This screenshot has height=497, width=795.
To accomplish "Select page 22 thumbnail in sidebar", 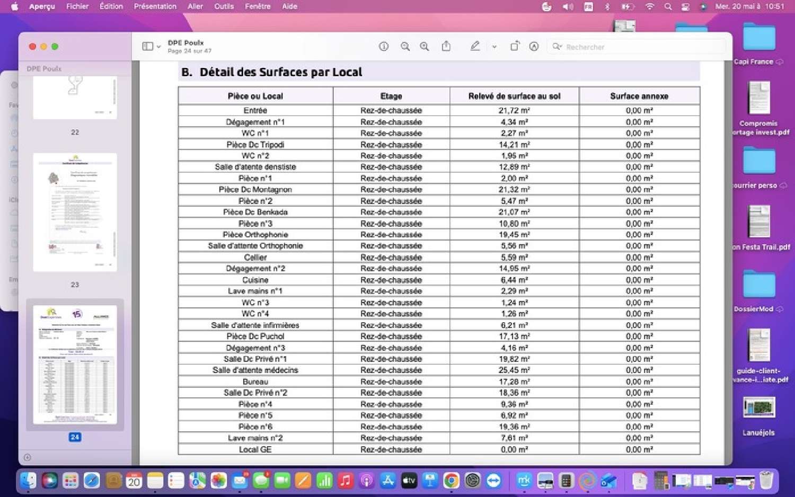I will coord(75,97).
